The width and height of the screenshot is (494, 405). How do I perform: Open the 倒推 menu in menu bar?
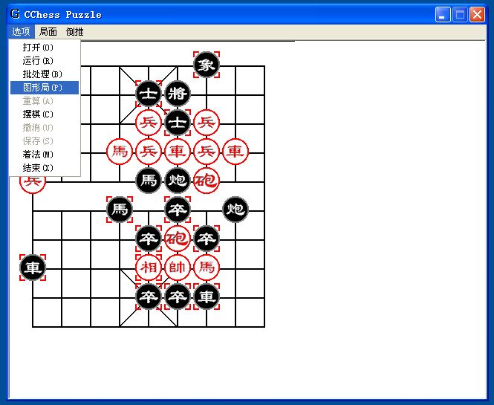pos(74,32)
